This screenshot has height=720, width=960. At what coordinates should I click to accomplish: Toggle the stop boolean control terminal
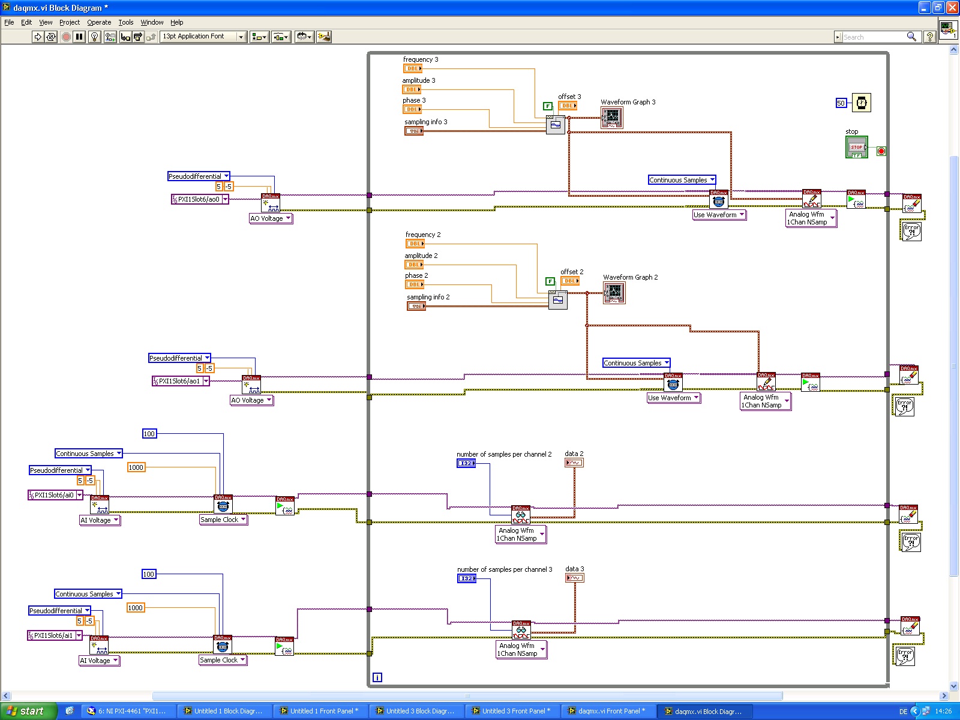pos(857,147)
